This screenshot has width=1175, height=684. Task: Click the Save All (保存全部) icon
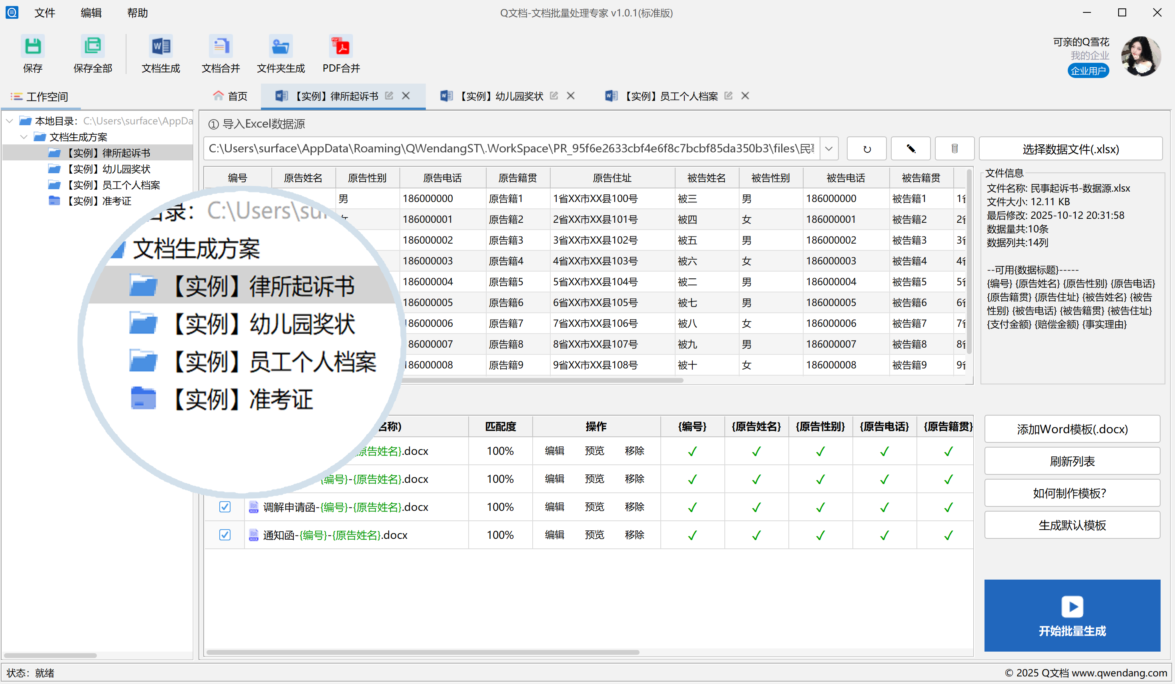coord(92,46)
